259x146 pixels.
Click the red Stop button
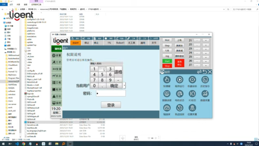coord(167,66)
